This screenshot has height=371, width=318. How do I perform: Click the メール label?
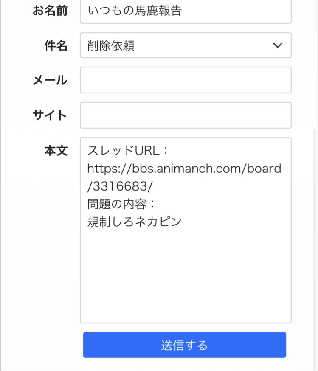tap(50, 80)
